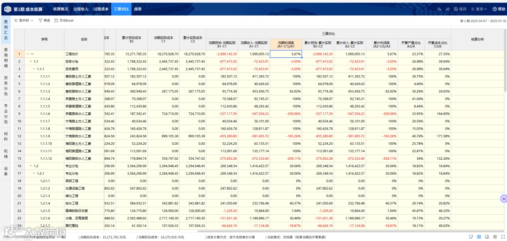Select the 三算对比 tab
The width and height of the screenshot is (507, 241).
[121, 9]
